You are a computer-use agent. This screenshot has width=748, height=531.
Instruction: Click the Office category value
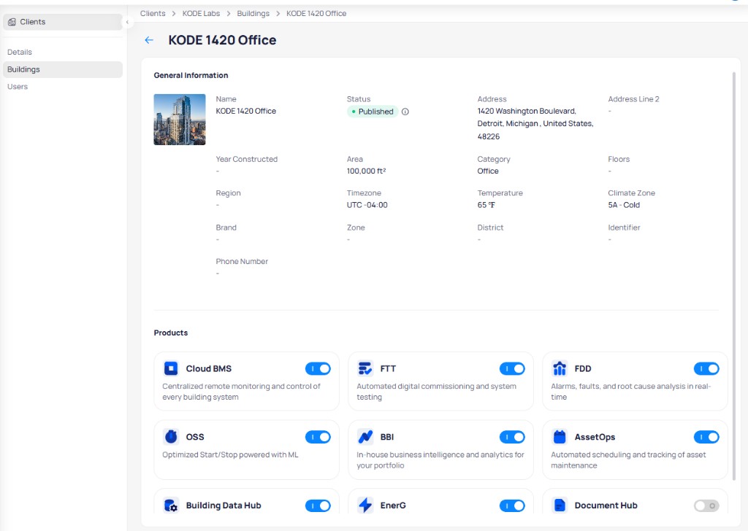(x=487, y=171)
